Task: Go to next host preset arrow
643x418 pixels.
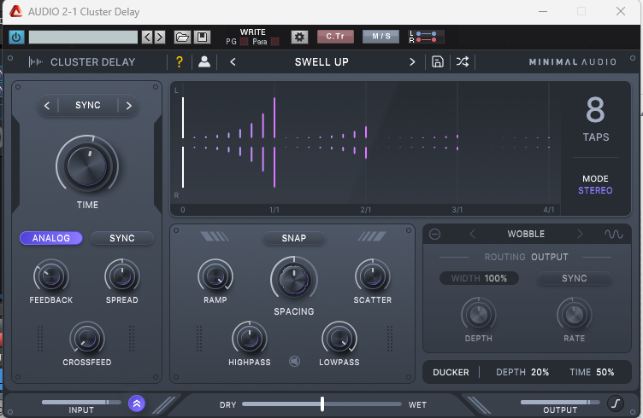Action: (x=160, y=38)
